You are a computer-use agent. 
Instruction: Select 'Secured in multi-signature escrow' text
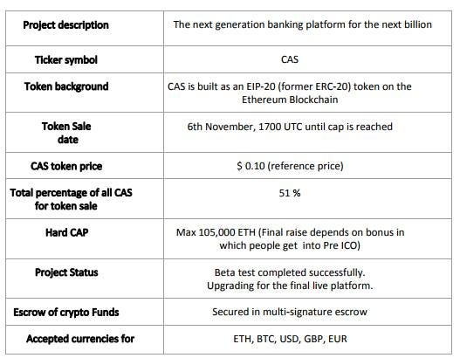(x=290, y=312)
